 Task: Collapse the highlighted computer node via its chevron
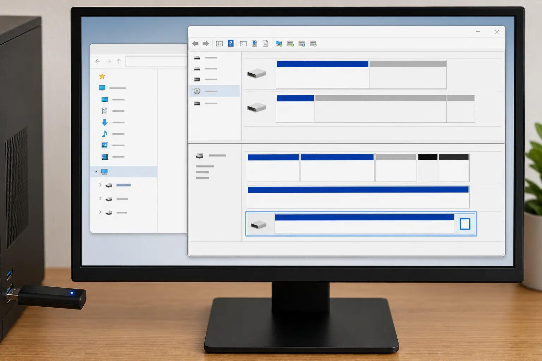tap(96, 171)
